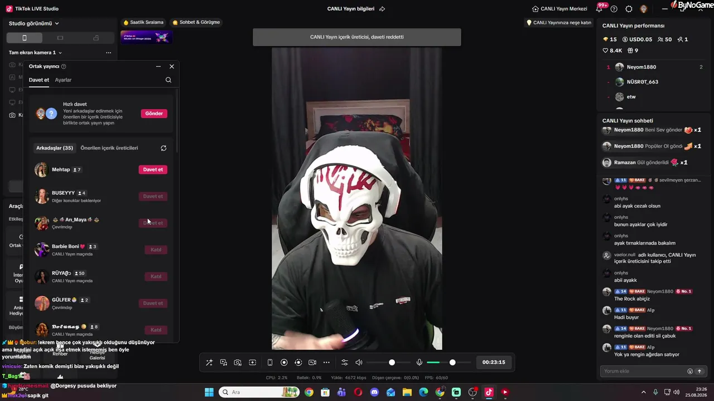The height and width of the screenshot is (401, 714).
Task: Open the AI camera tool
Action: (238, 363)
